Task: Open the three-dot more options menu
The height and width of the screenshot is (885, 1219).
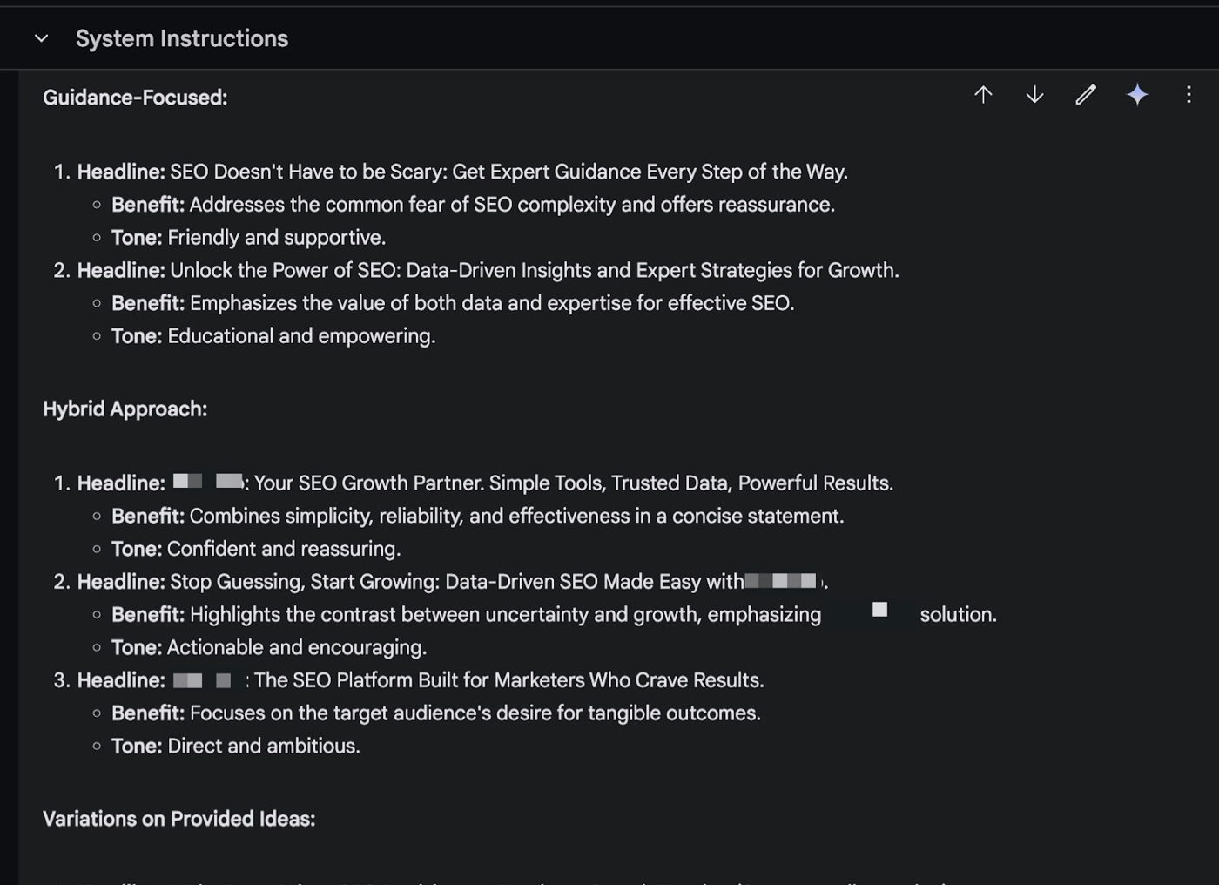Action: (1189, 95)
